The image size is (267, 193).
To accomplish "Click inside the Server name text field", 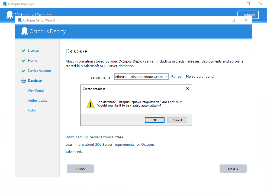I will [139, 77].
